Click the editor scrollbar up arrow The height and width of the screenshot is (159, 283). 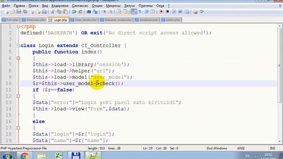point(279,26)
